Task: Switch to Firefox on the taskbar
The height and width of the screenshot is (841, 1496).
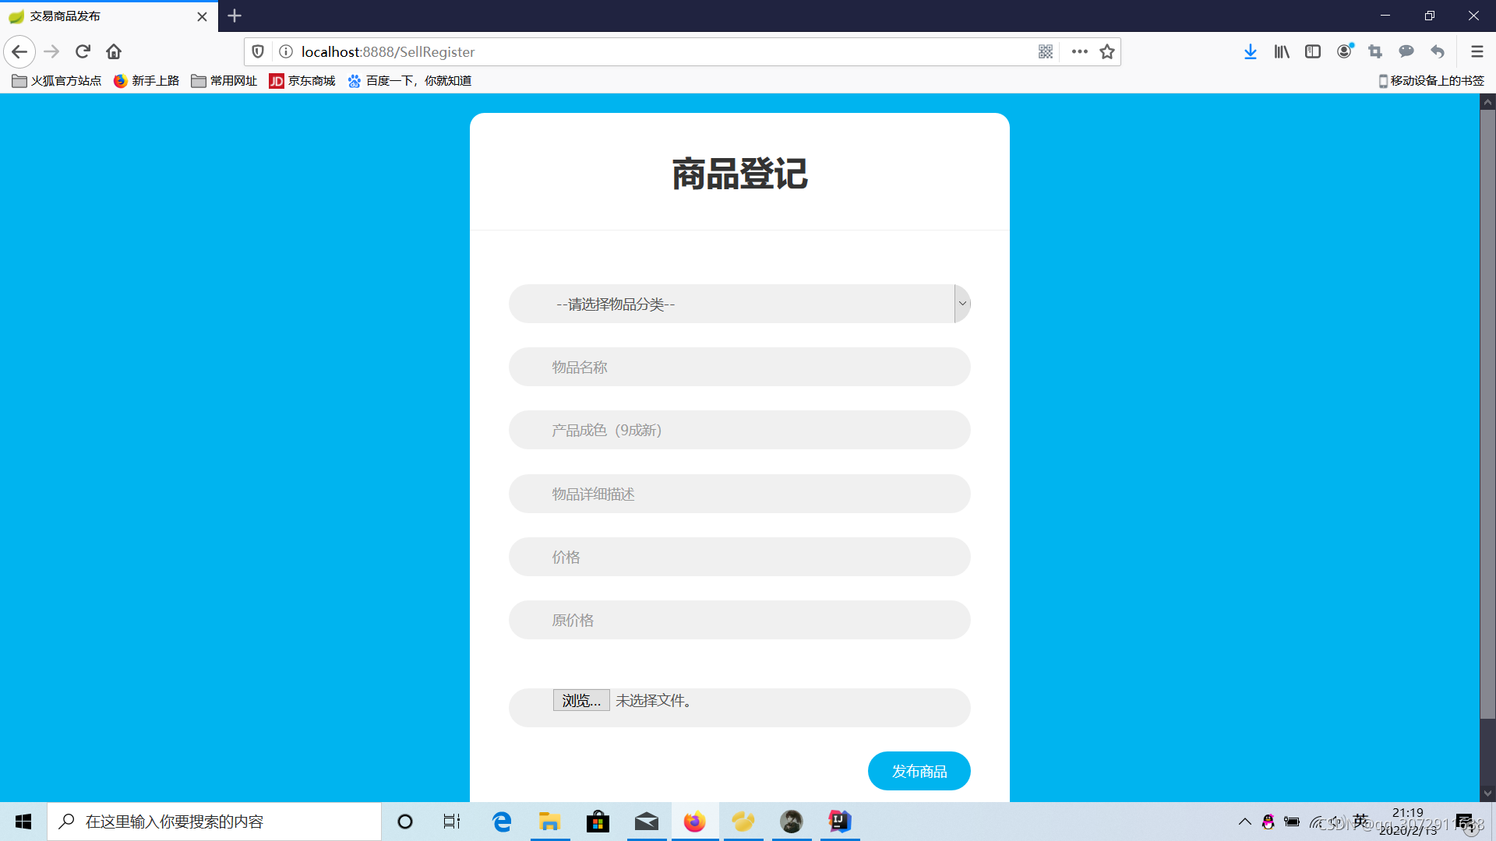Action: [x=695, y=822]
